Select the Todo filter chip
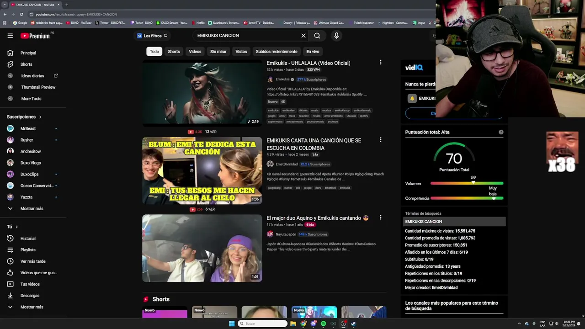Image resolution: width=585 pixels, height=329 pixels. (x=154, y=52)
